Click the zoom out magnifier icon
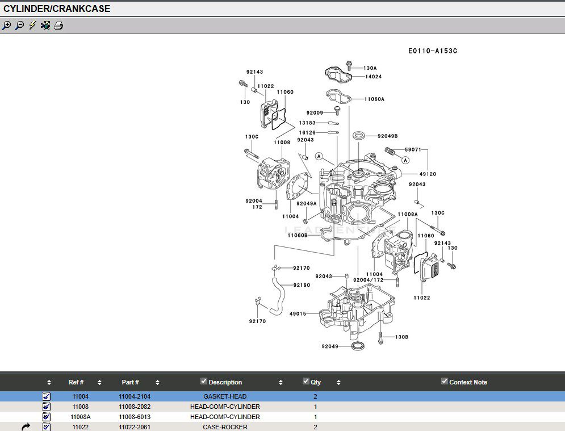 point(19,26)
